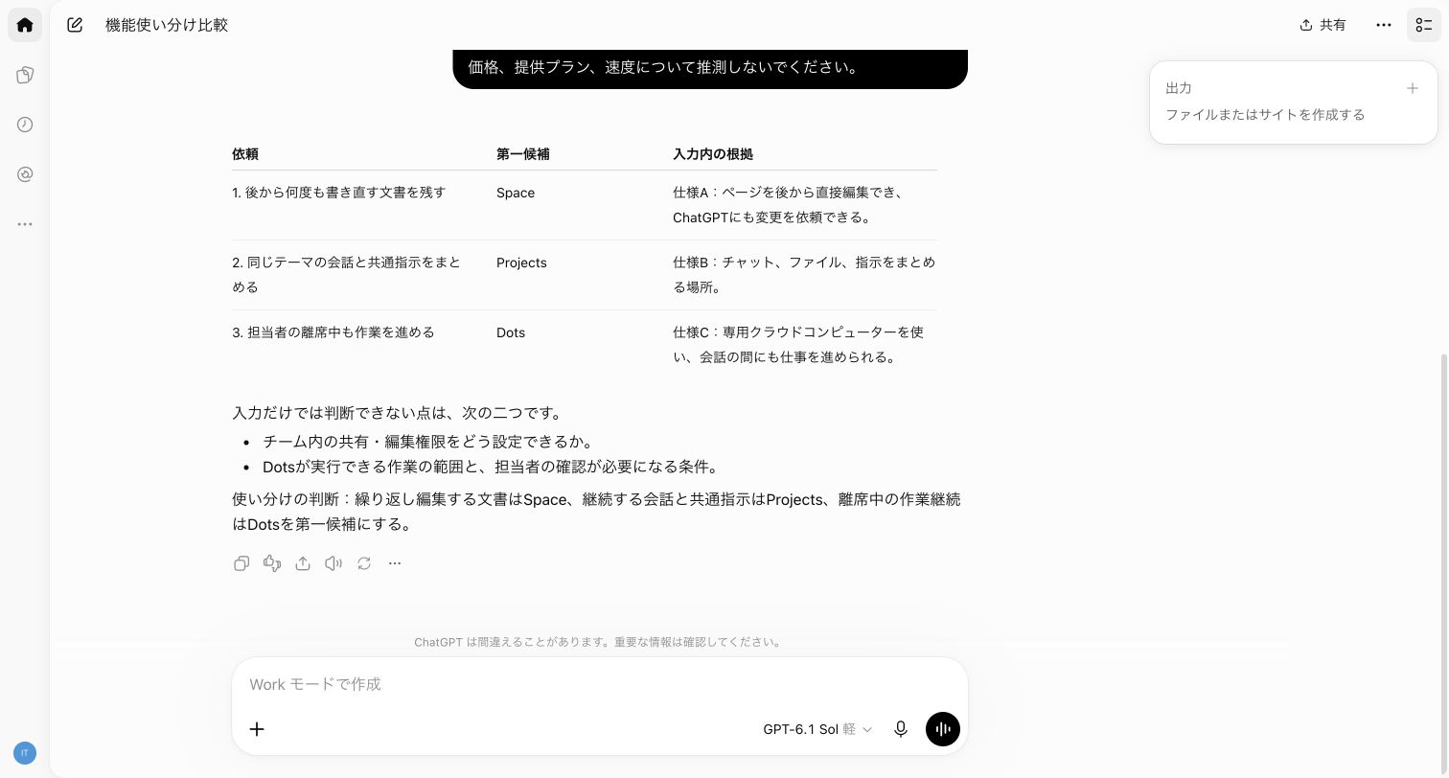
Task: Add a new output with plus icon
Action: [x=1412, y=88]
